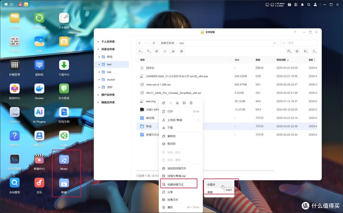The height and width of the screenshot is (213, 343).
Task: Click the copy icon in file manager toolbar
Action: click(156, 51)
